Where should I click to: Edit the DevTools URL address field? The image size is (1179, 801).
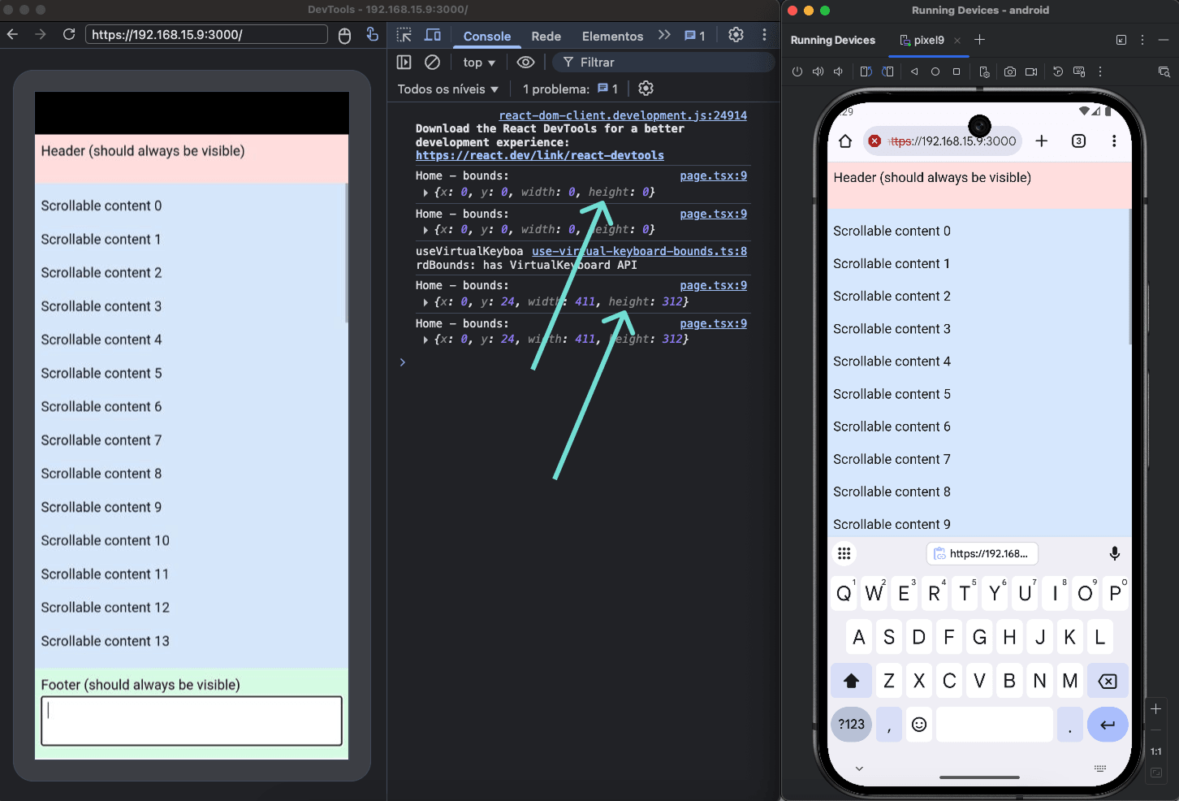206,34
